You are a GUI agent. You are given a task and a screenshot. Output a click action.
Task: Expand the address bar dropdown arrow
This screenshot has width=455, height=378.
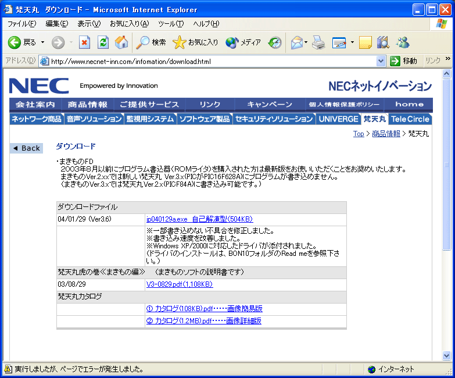(381, 61)
